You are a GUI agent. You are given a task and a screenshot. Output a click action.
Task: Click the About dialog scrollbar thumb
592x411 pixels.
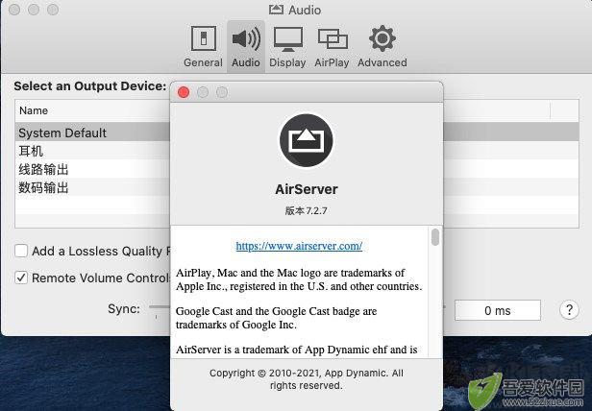point(435,237)
